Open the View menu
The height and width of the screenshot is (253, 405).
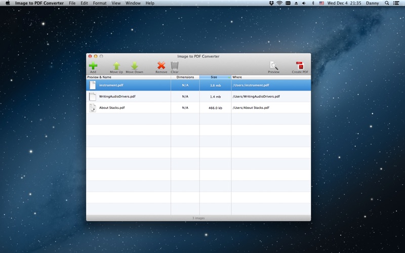(x=116, y=3)
